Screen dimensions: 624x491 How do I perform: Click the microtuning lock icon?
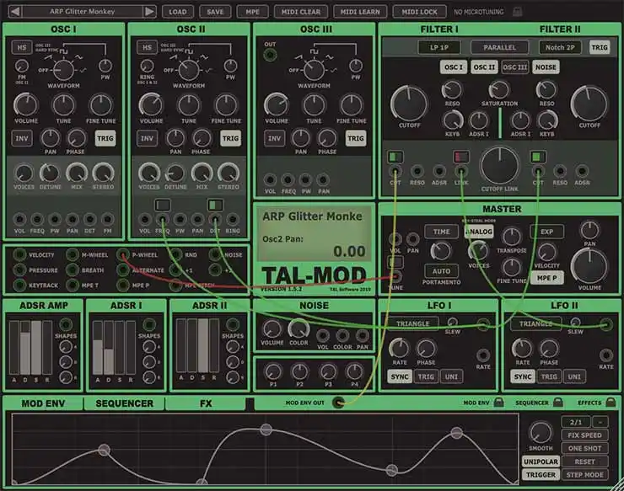coord(517,12)
